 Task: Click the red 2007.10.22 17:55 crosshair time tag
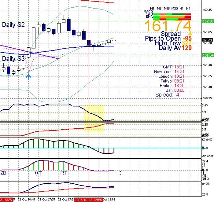pos(88,200)
